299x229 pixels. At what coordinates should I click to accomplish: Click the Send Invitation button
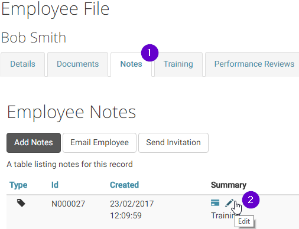[173, 143]
